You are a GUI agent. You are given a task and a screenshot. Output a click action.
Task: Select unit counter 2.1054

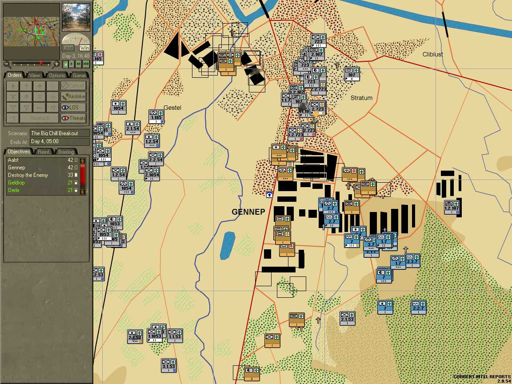tap(152, 173)
